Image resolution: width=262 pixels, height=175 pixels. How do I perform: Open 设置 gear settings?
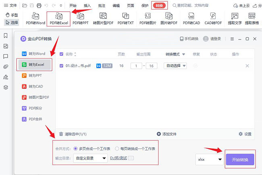(x=245, y=134)
